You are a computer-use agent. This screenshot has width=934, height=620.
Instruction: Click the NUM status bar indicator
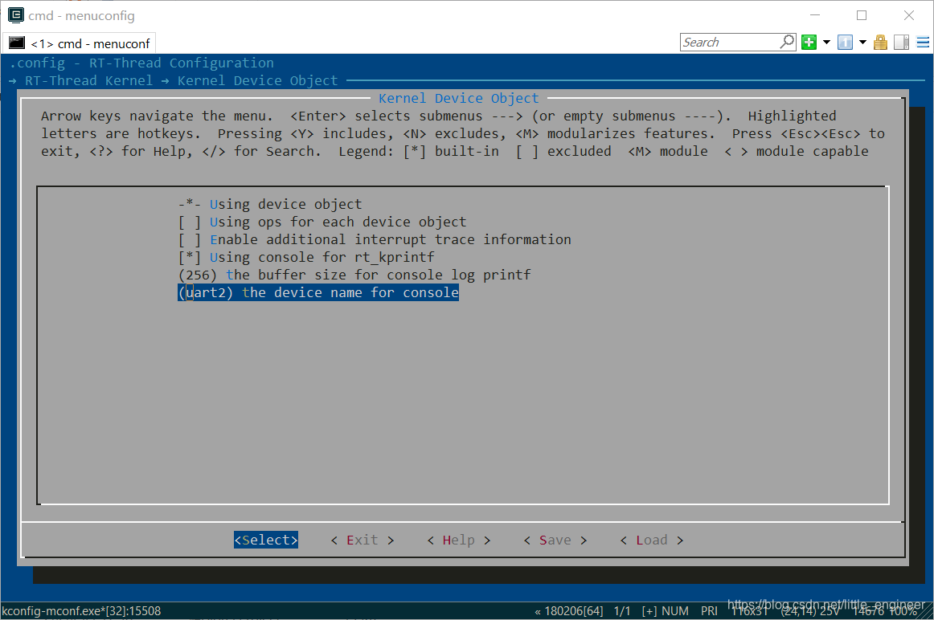675,611
